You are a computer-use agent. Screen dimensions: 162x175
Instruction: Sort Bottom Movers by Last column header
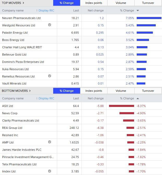76,99
